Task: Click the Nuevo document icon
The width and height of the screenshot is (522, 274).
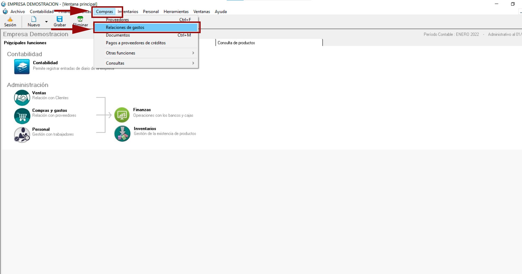Action: 34,19
